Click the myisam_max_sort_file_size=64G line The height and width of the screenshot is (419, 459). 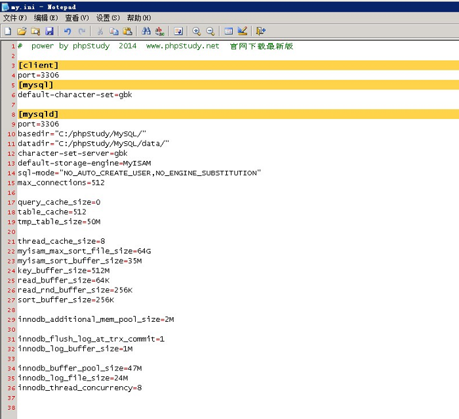click(85, 252)
